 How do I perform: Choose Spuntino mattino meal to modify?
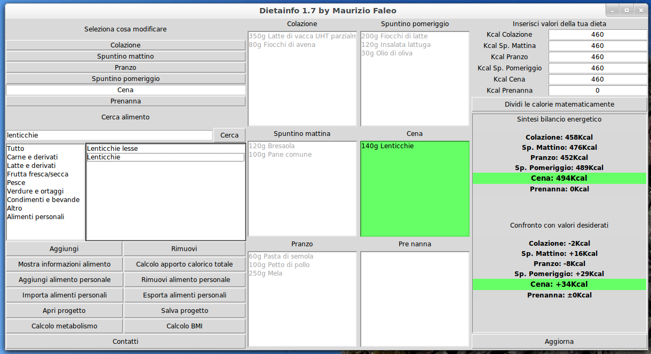click(125, 57)
